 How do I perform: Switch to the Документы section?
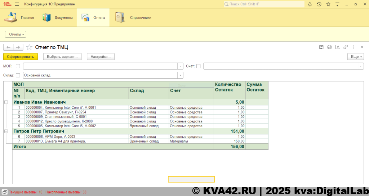pos(58,18)
